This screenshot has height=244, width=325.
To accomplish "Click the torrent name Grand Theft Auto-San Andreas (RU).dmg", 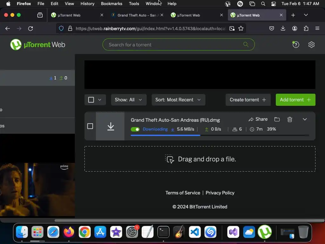I will 175,120.
